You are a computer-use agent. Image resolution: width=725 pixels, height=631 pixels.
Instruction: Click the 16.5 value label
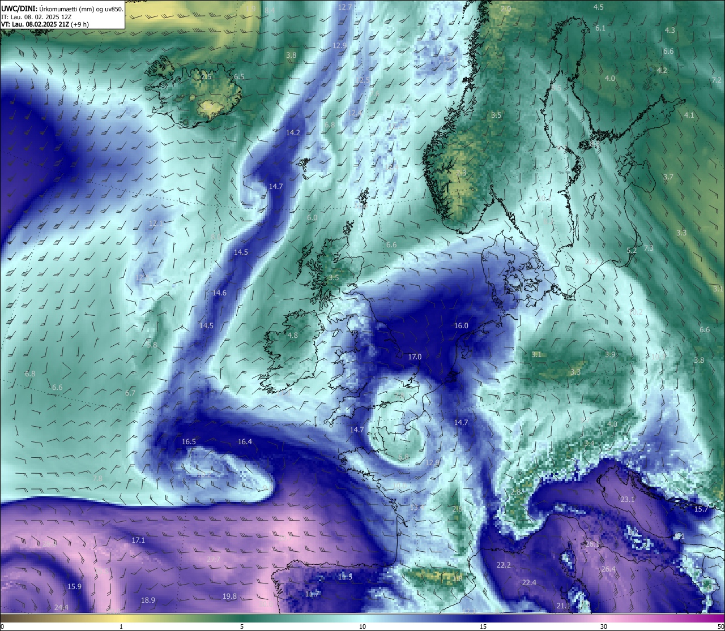coord(189,441)
